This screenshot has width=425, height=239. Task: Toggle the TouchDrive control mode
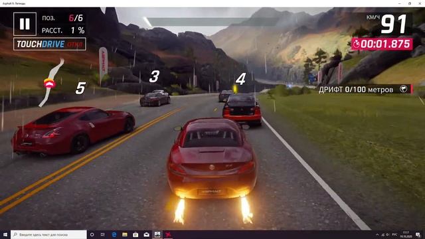pyautogui.click(x=50, y=44)
